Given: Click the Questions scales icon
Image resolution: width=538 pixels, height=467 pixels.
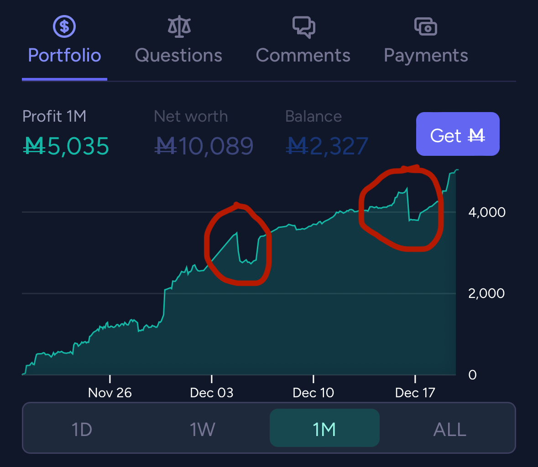Looking at the screenshot, I should click(x=178, y=27).
